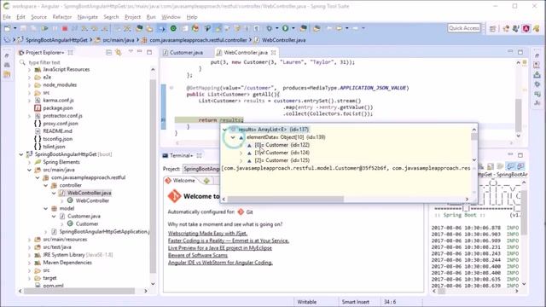Open the Open Perspective icon beside Quick Access

(x=492, y=28)
